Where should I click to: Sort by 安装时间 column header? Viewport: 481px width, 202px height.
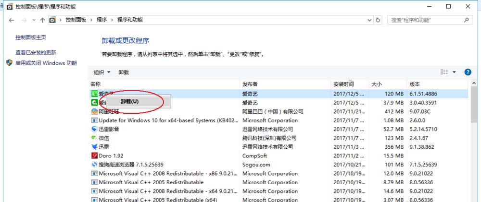(x=349, y=84)
